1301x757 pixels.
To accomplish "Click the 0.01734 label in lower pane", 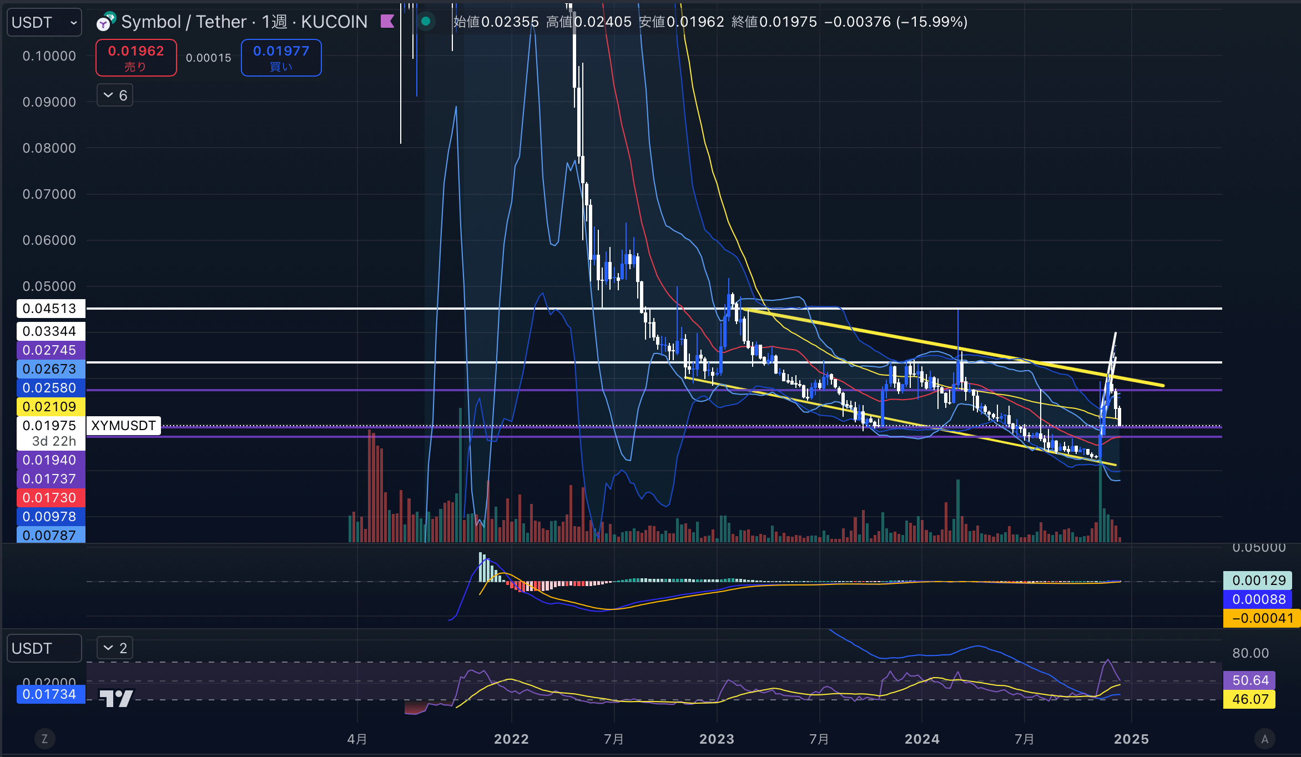I will tap(51, 694).
